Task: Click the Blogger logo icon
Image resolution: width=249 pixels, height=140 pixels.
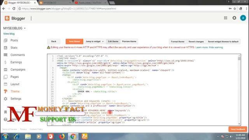Action: (x=7, y=18)
